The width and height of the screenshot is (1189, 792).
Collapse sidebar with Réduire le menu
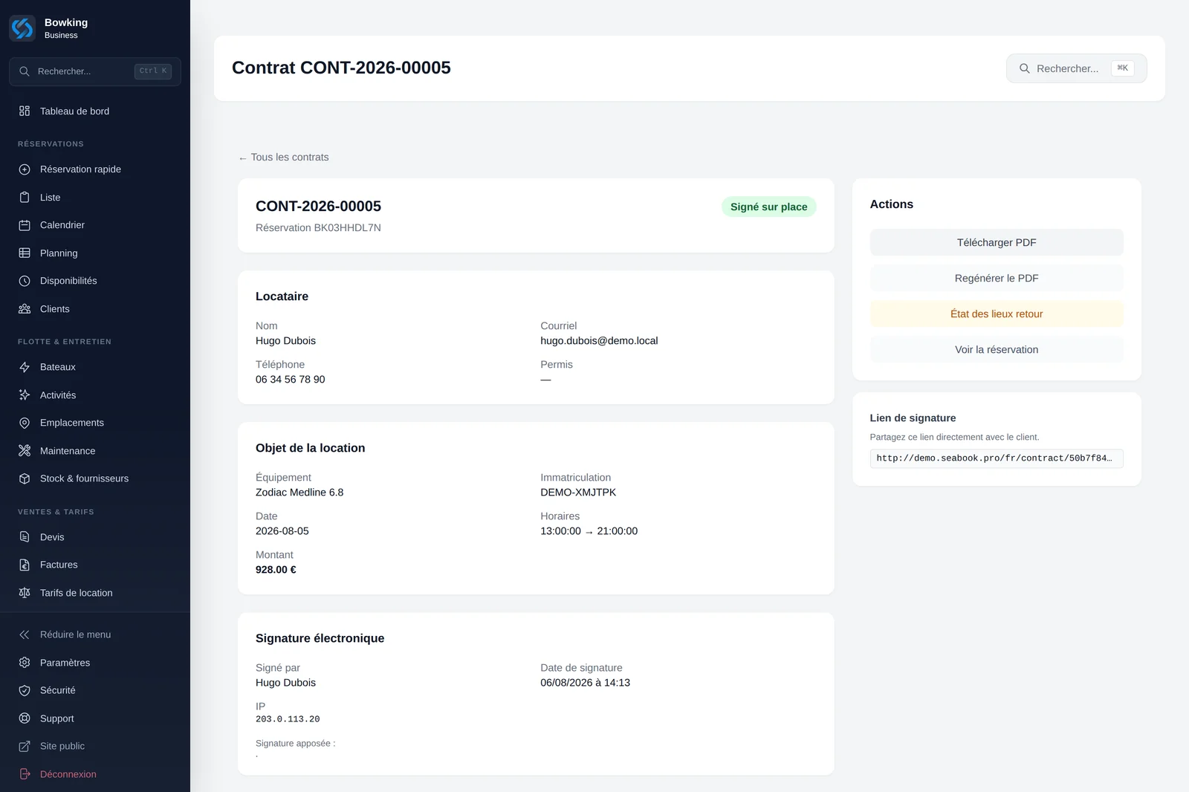(95, 634)
